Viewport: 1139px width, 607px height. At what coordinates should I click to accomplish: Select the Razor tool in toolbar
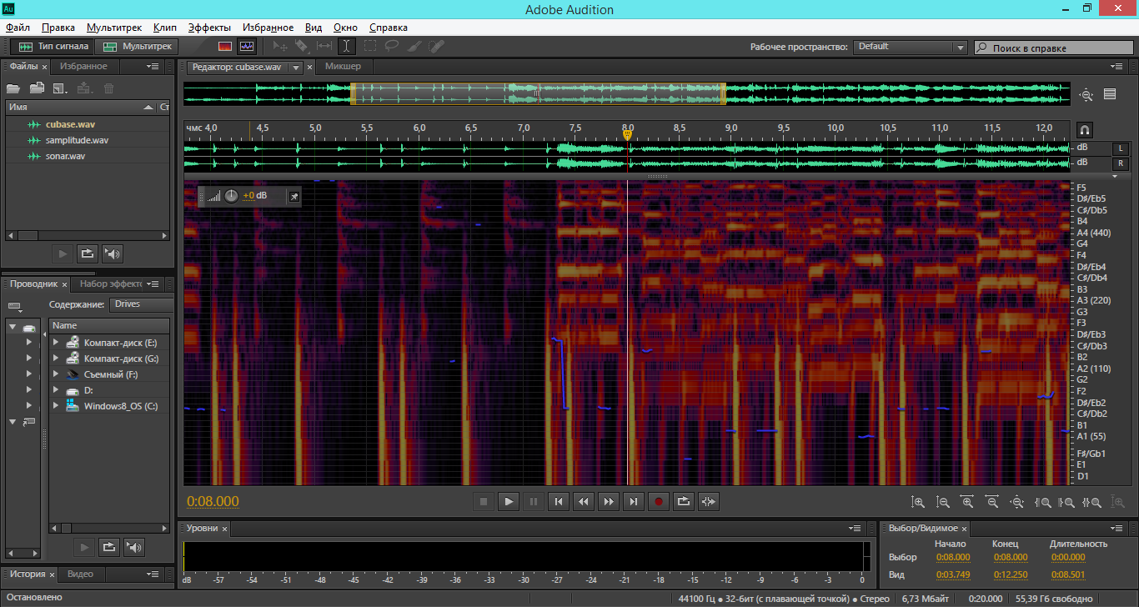point(302,47)
